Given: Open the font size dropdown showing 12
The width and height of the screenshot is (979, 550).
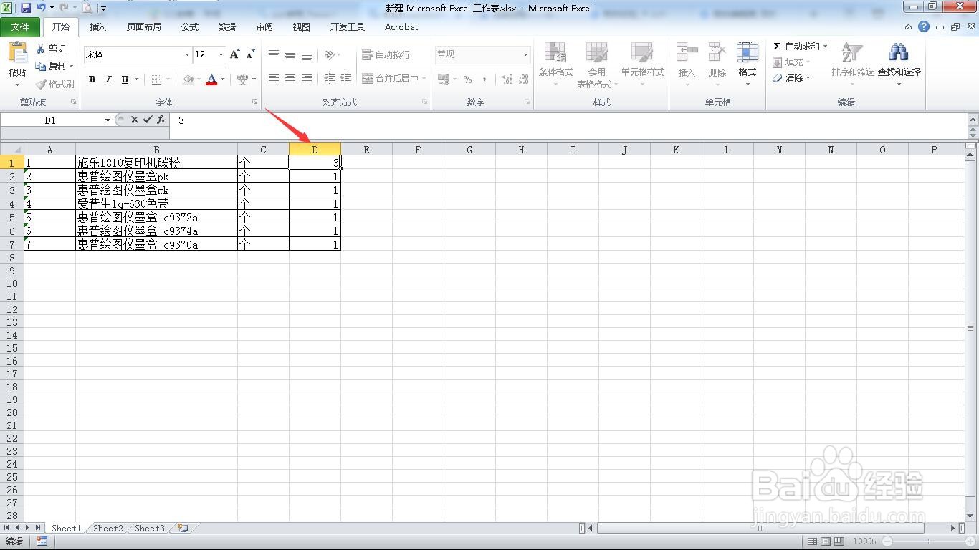Looking at the screenshot, I should tap(221, 54).
